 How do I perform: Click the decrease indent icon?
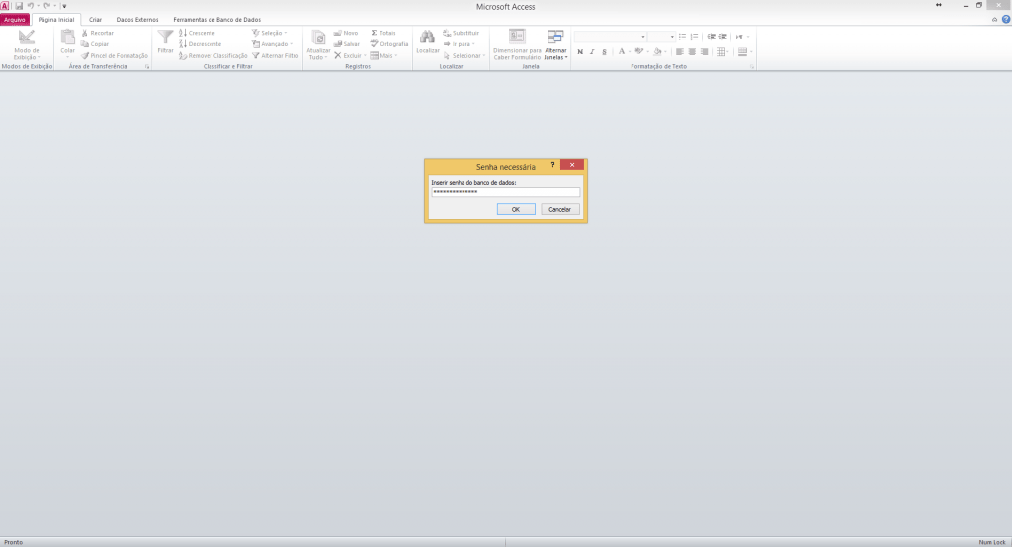(x=712, y=37)
